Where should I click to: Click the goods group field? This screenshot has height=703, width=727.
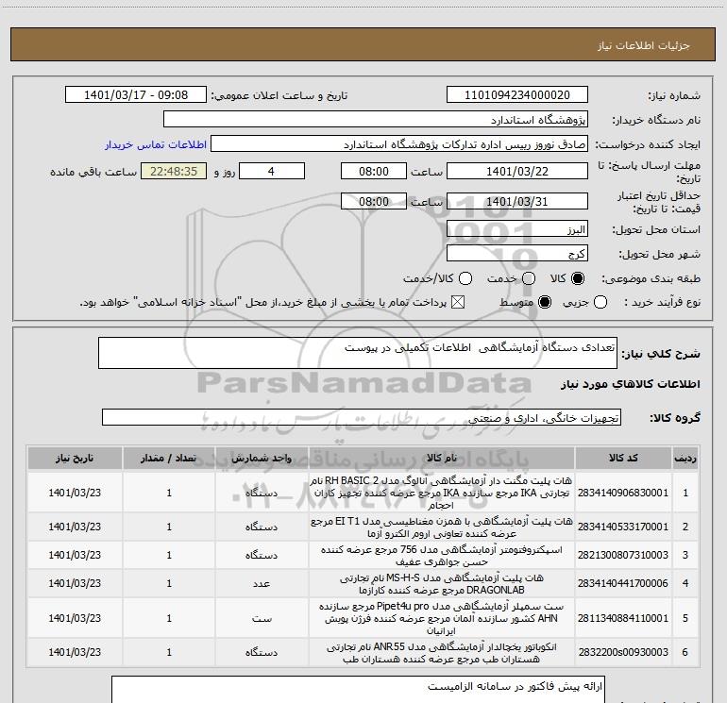point(362,417)
